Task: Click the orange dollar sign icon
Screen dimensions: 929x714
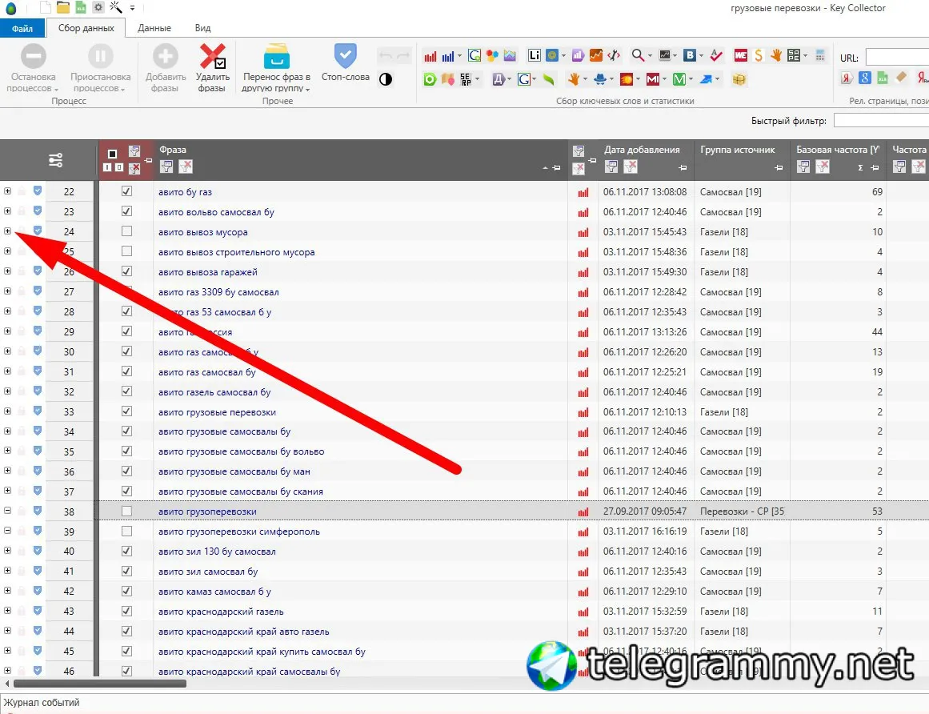Action: (759, 56)
